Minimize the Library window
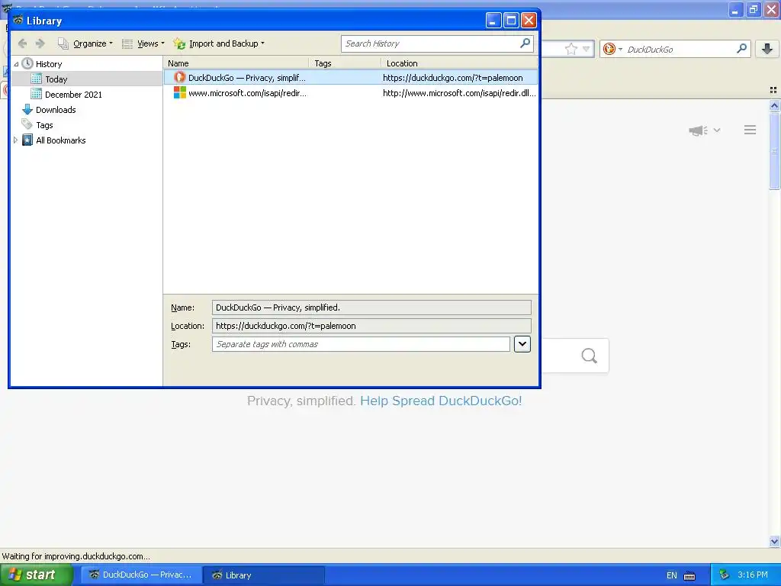Screen dimensions: 781x586 (x=493, y=21)
